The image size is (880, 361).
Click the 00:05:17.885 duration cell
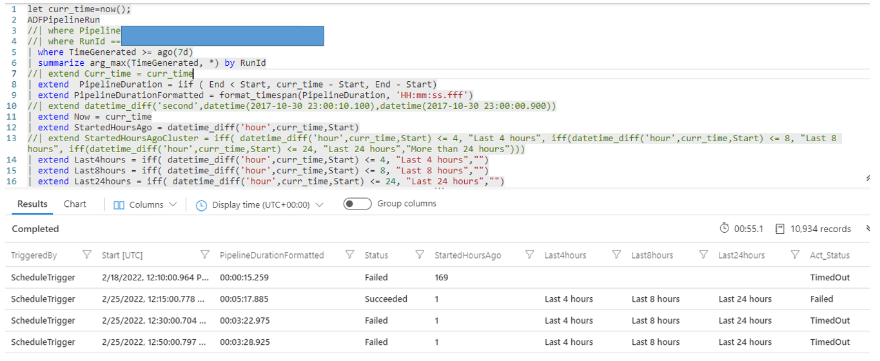point(244,299)
